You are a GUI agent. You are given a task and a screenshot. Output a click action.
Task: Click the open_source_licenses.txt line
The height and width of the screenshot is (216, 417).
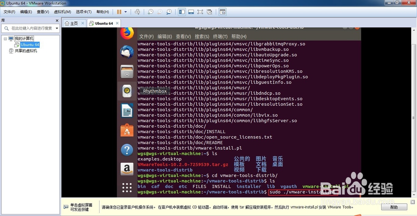click(x=205, y=137)
